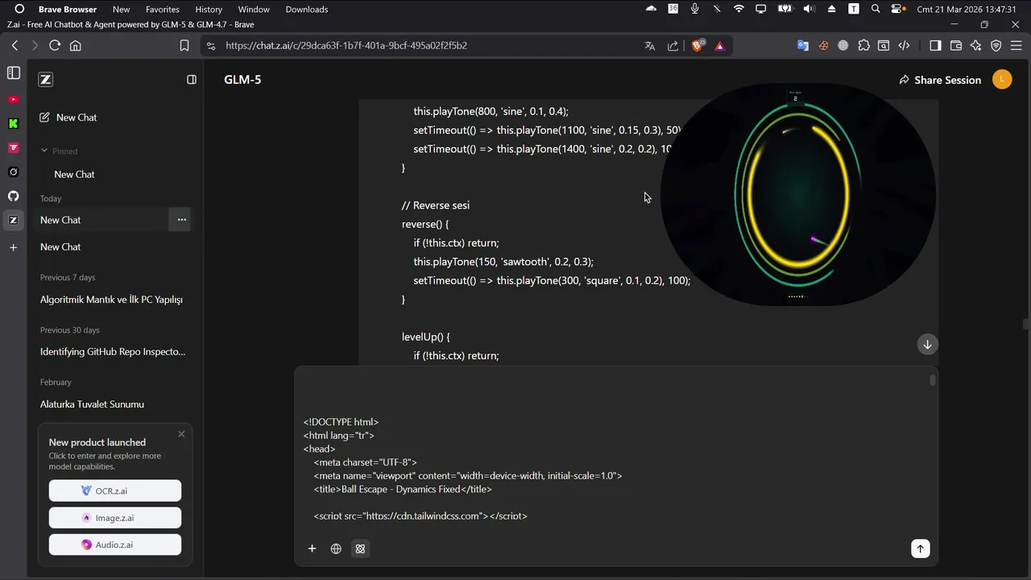Open the Spotlight search icon in the menu bar
This screenshot has width=1031, height=580.
tap(876, 10)
